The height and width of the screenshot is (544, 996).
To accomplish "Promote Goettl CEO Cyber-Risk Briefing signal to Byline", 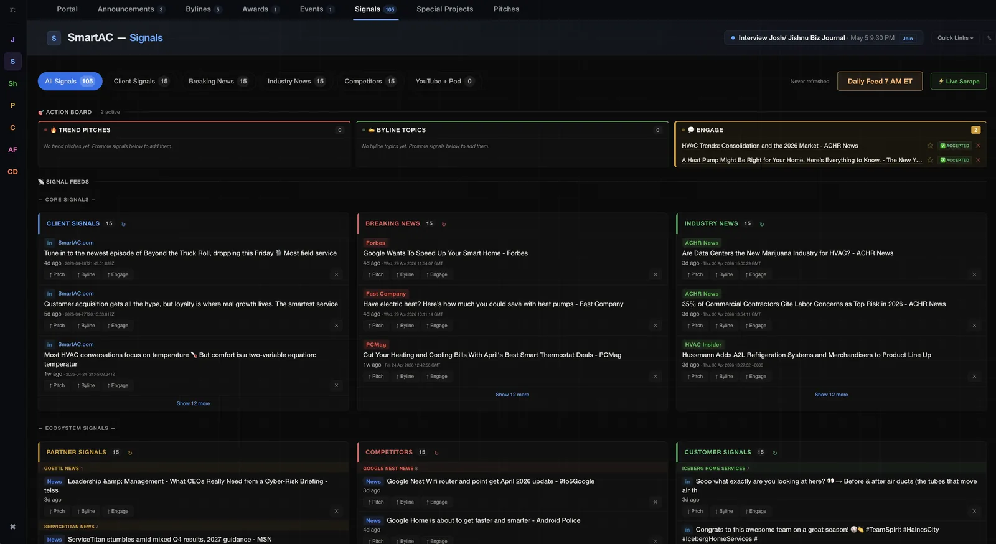I will point(86,512).
